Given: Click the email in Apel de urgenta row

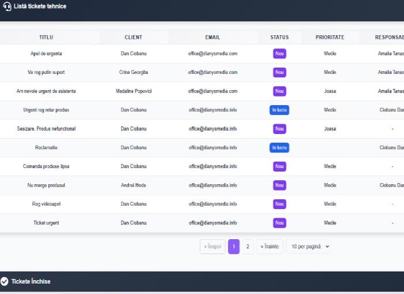Looking at the screenshot, I should pyautogui.click(x=212, y=54).
